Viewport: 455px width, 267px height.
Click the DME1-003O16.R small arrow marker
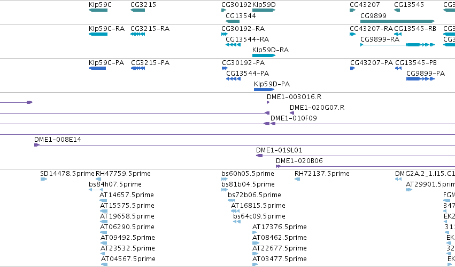coord(268,102)
